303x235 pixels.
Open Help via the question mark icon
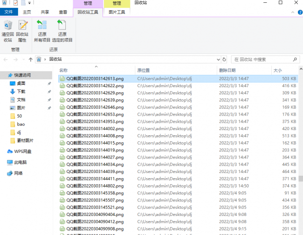click(301, 13)
